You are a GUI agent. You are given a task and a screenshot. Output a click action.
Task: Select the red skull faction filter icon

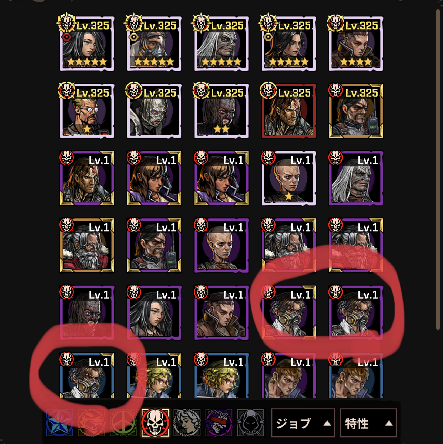pyautogui.click(x=155, y=423)
